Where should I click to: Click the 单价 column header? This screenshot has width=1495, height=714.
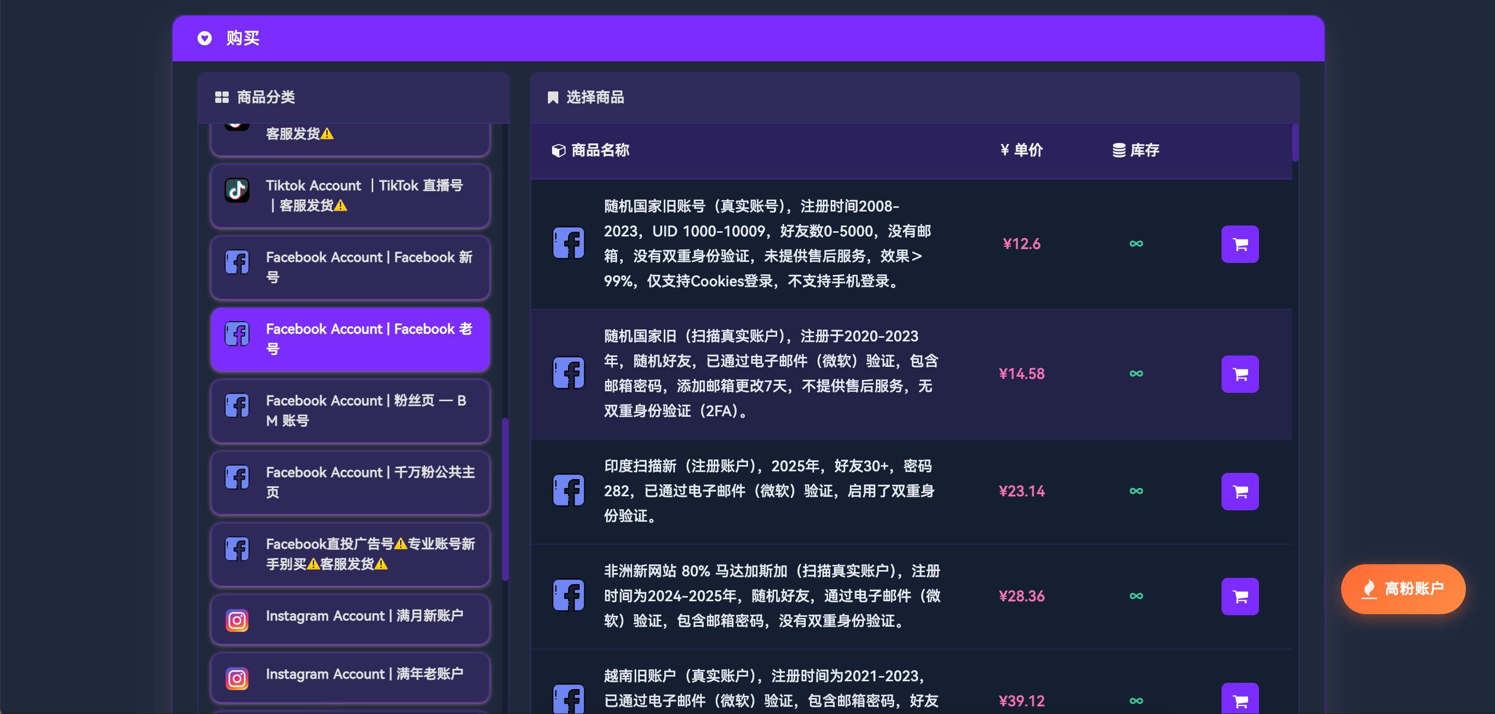coord(1021,150)
